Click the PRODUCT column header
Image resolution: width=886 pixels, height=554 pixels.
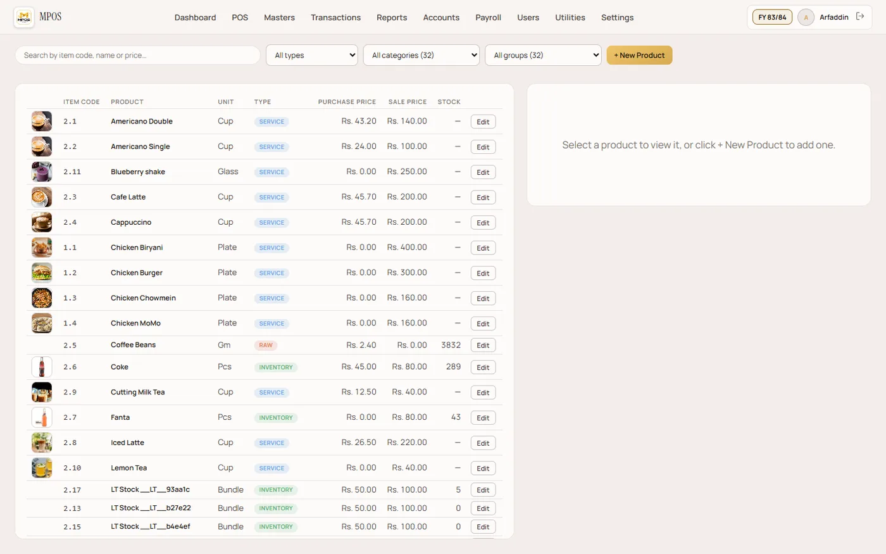(x=127, y=102)
